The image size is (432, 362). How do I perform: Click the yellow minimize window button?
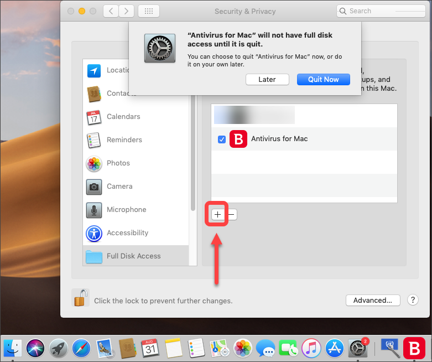point(82,11)
